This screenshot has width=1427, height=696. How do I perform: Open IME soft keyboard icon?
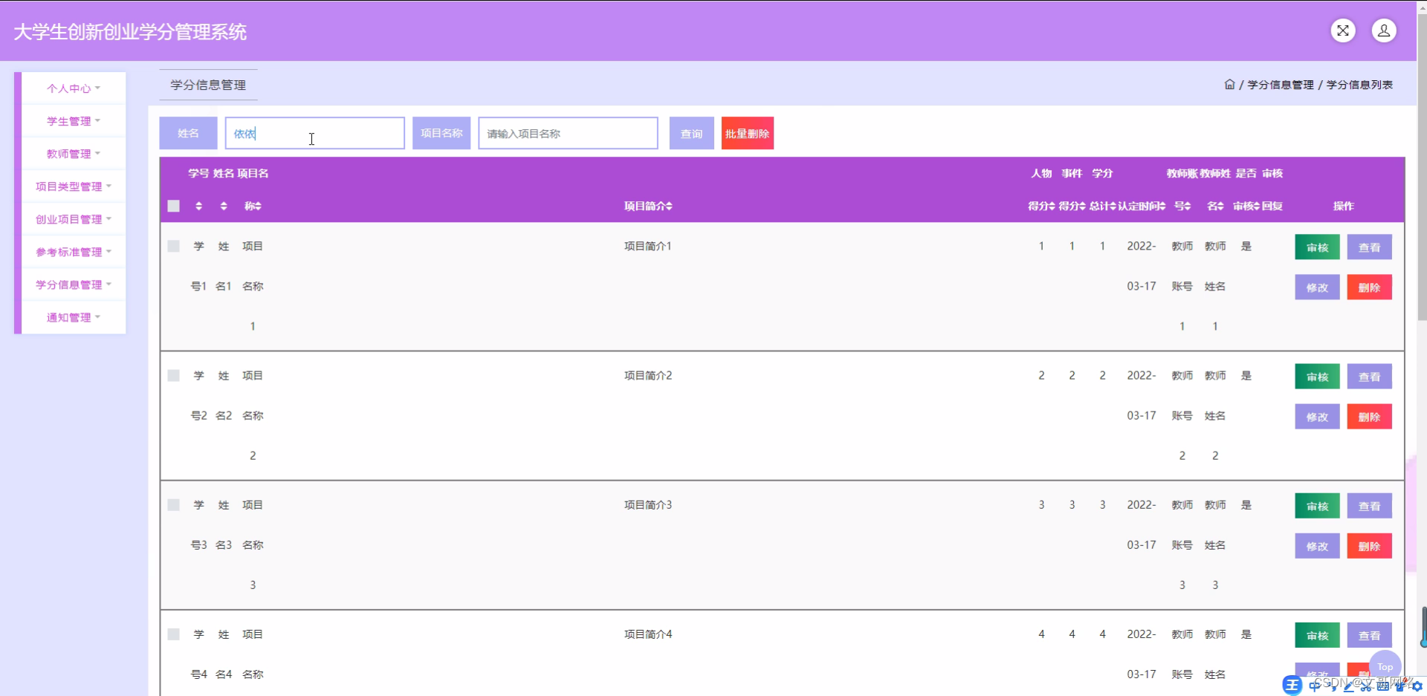pos(1382,686)
